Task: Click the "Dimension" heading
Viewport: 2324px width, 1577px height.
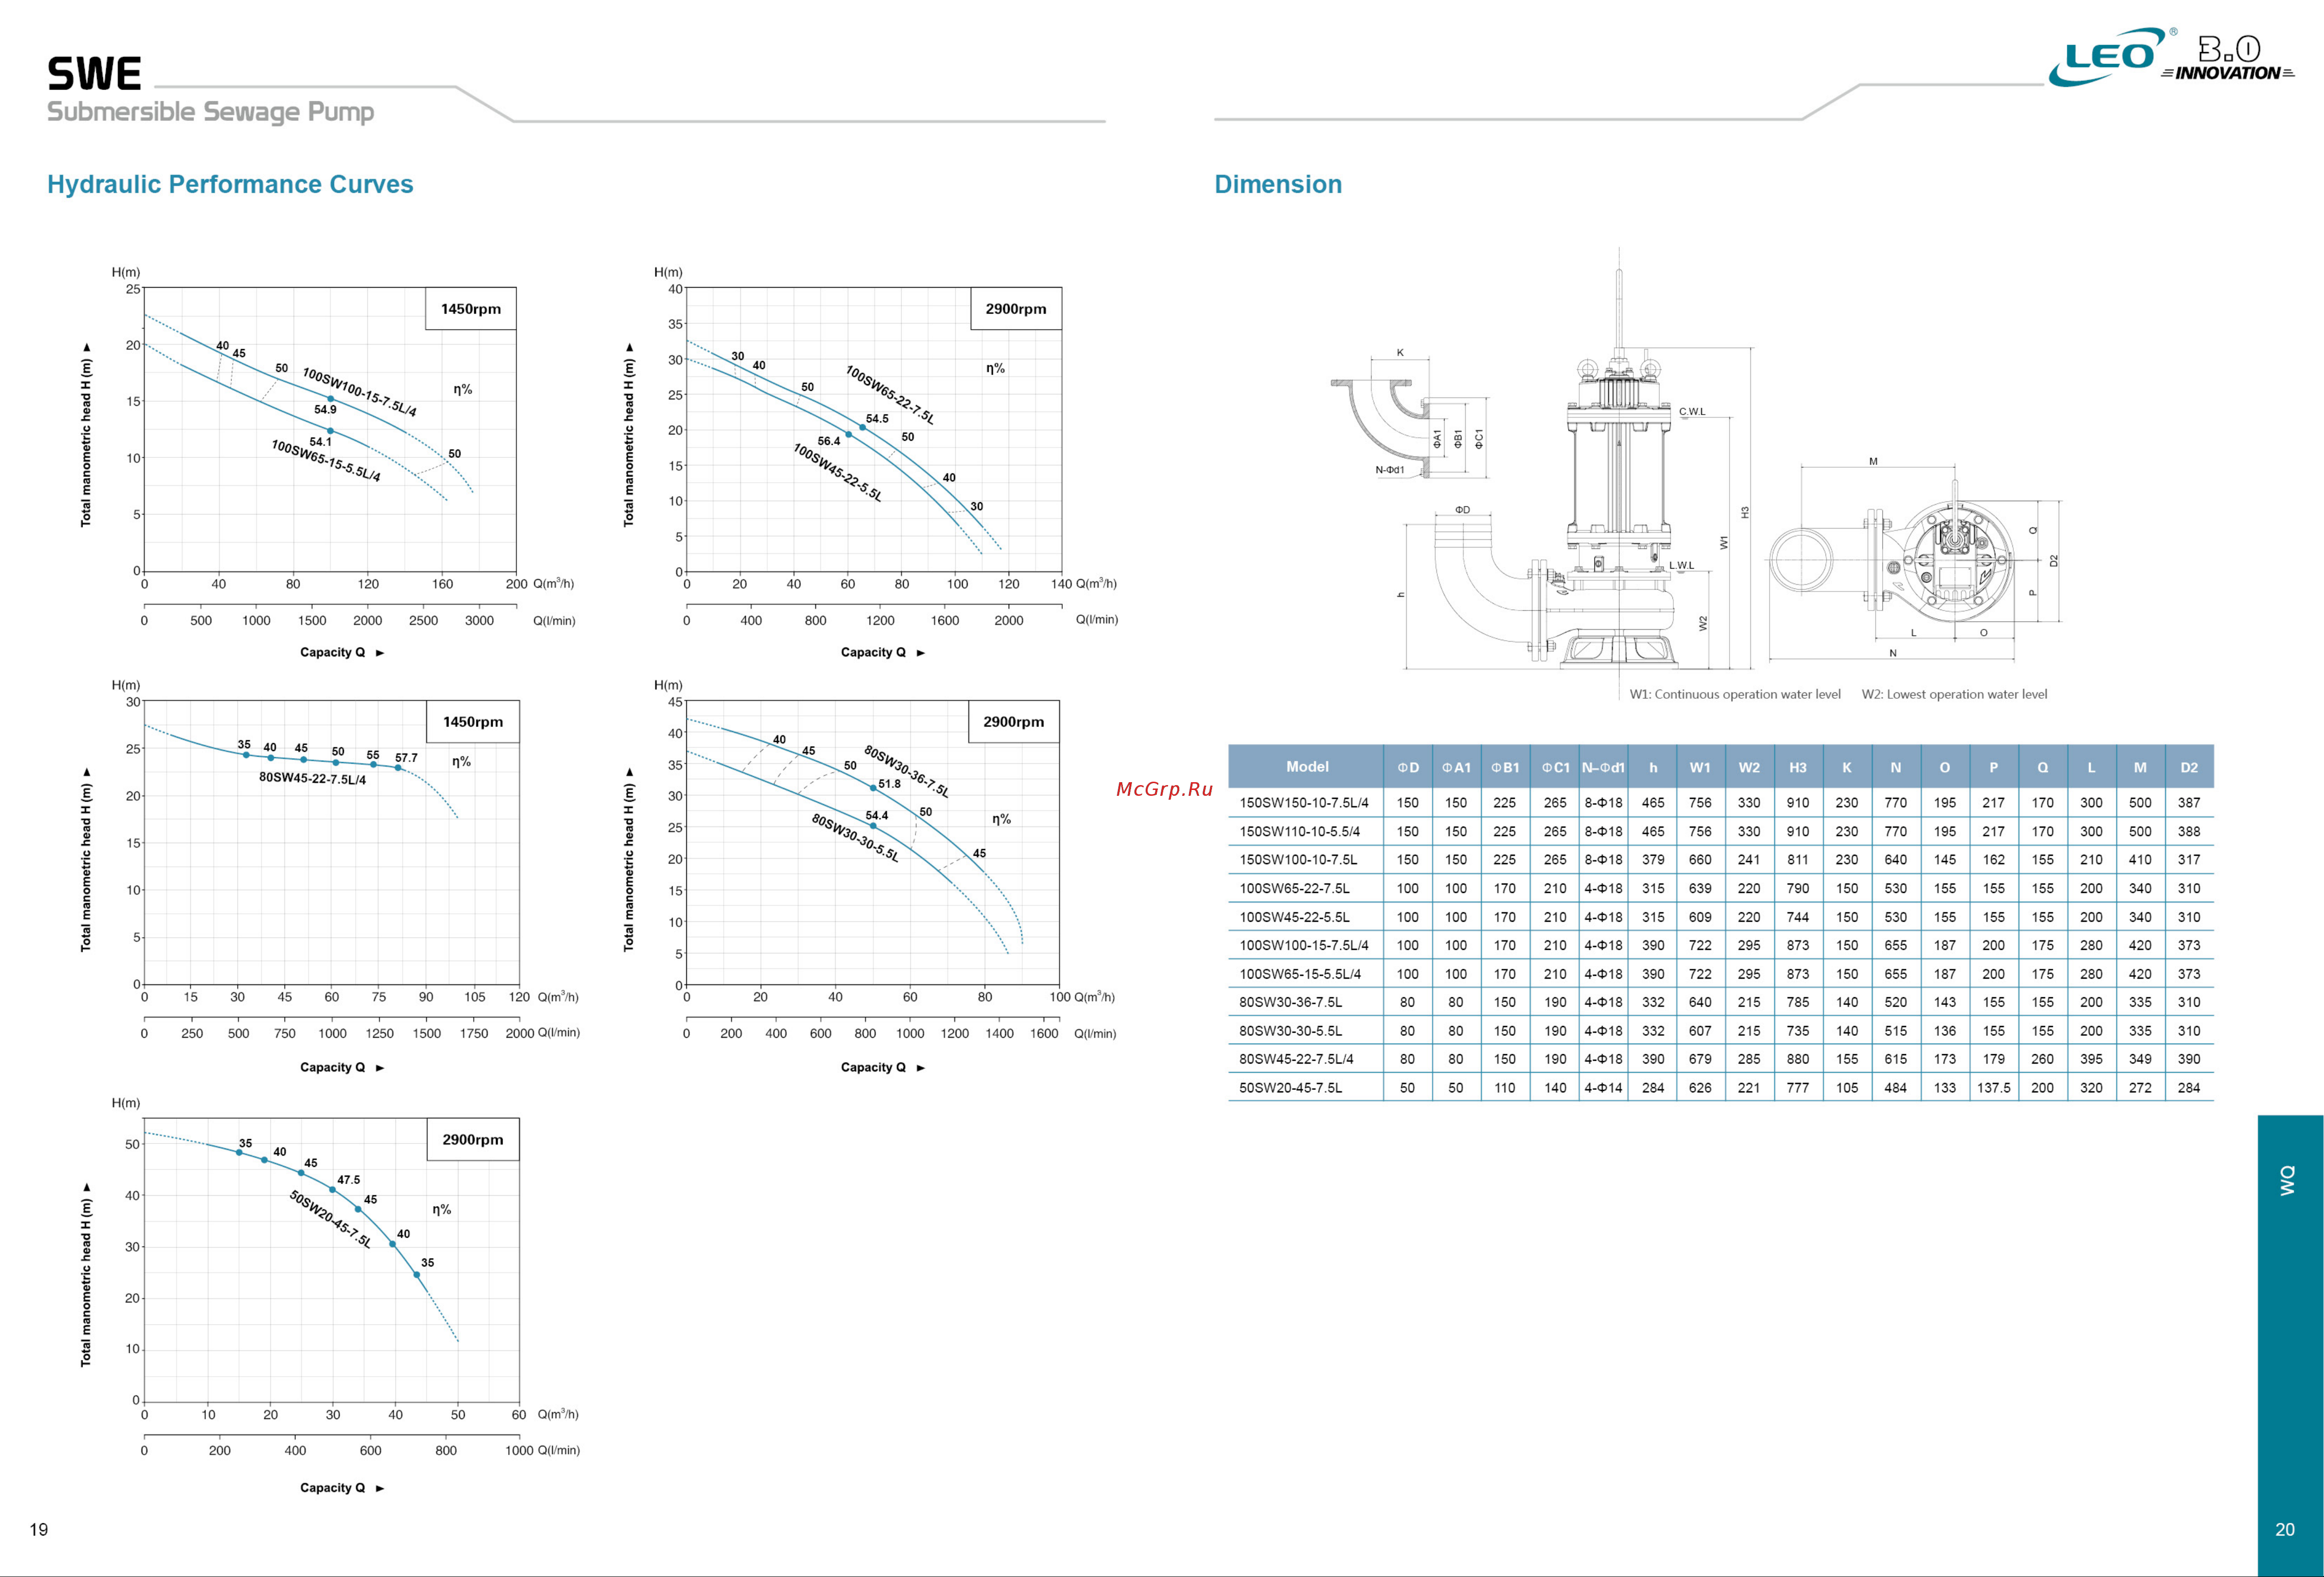Action: tap(1278, 184)
